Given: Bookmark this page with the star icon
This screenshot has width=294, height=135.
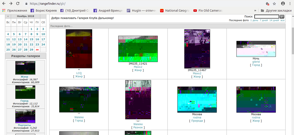Looking at the screenshot, I should coord(274,4).
